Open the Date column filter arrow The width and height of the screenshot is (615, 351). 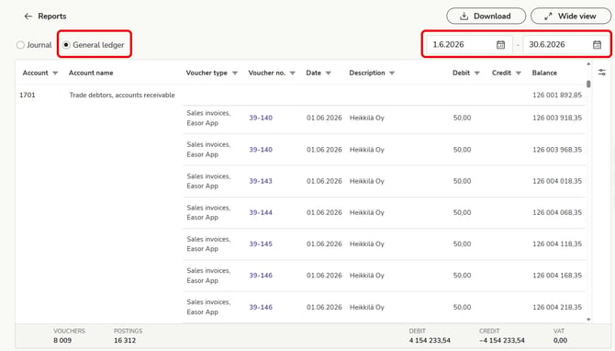click(x=329, y=73)
